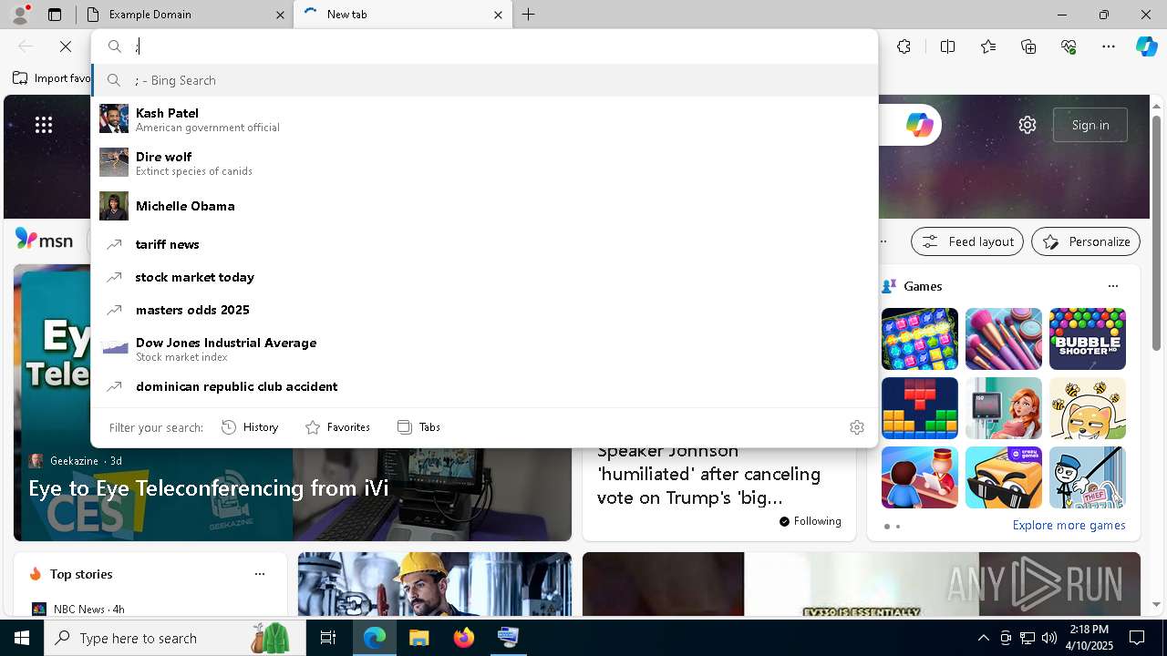This screenshot has height=656, width=1167.
Task: Open the page settings gear icon
Action: pyautogui.click(x=1028, y=125)
